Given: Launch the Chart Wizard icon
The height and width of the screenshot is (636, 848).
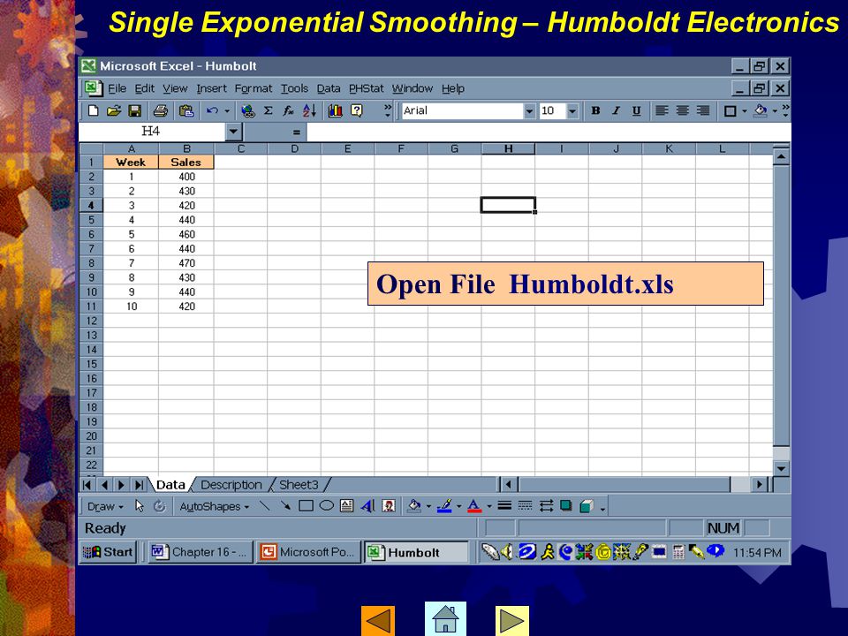Looking at the screenshot, I should pos(336,111).
